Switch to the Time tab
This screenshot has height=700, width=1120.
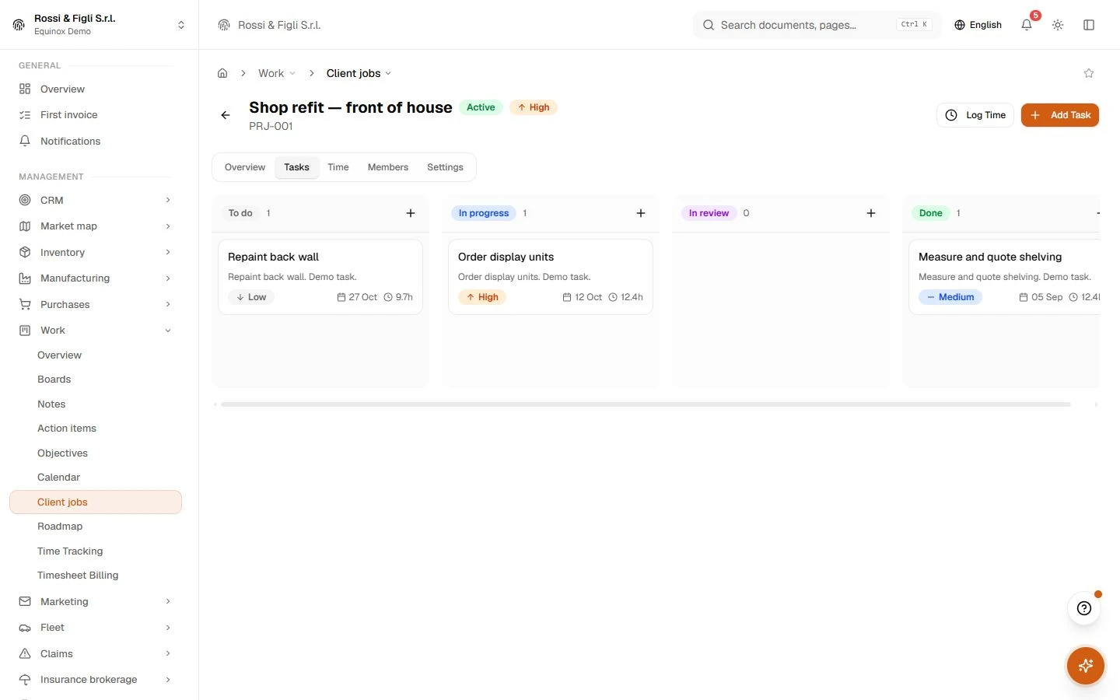click(338, 167)
